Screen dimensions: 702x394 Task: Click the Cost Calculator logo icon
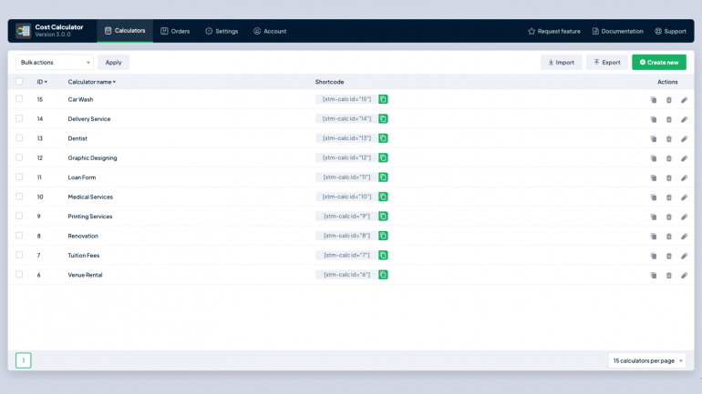[x=24, y=31]
